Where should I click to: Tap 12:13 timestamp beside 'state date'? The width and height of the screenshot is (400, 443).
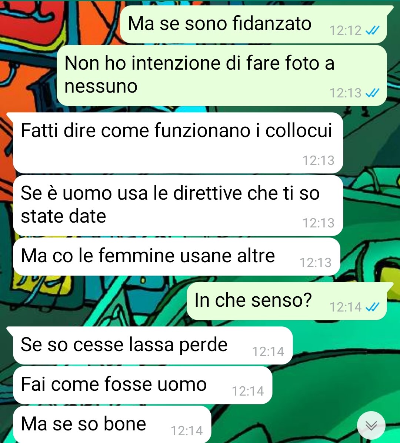point(319,223)
